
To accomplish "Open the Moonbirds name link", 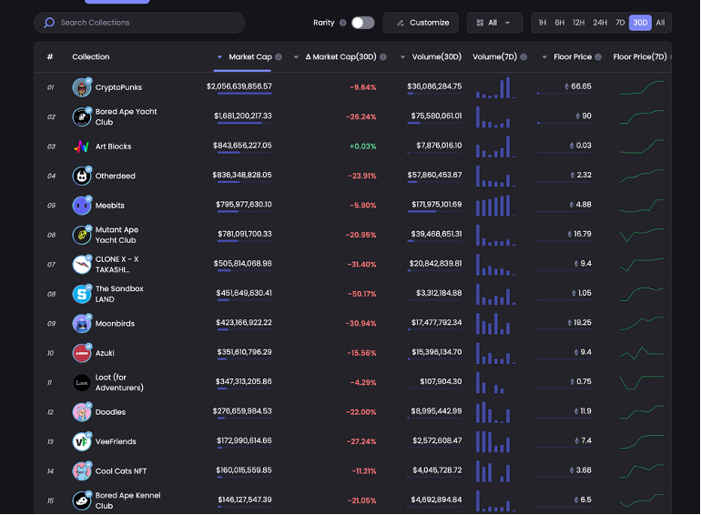I will click(115, 323).
